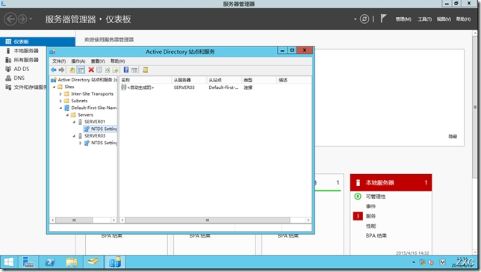This screenshot has width=481, height=272.
Task: Click 本地服务器 red tile header
Action: [x=391, y=182]
